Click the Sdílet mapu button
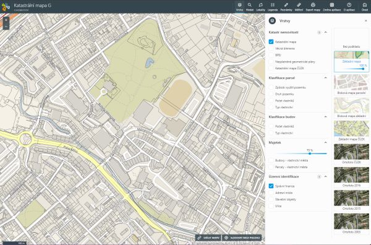The height and width of the screenshot is (245, 371). [x=208, y=238]
